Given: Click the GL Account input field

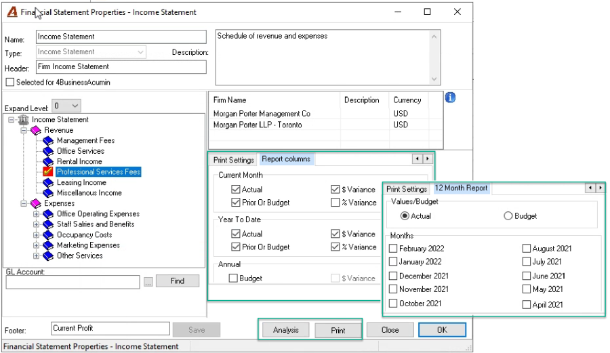Looking at the screenshot, I should [73, 282].
